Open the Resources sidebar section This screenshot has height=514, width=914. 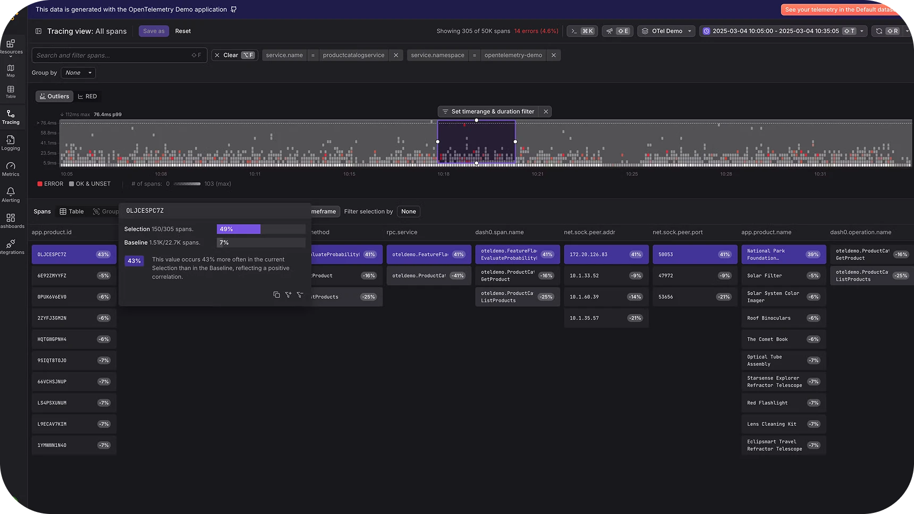pos(11,47)
